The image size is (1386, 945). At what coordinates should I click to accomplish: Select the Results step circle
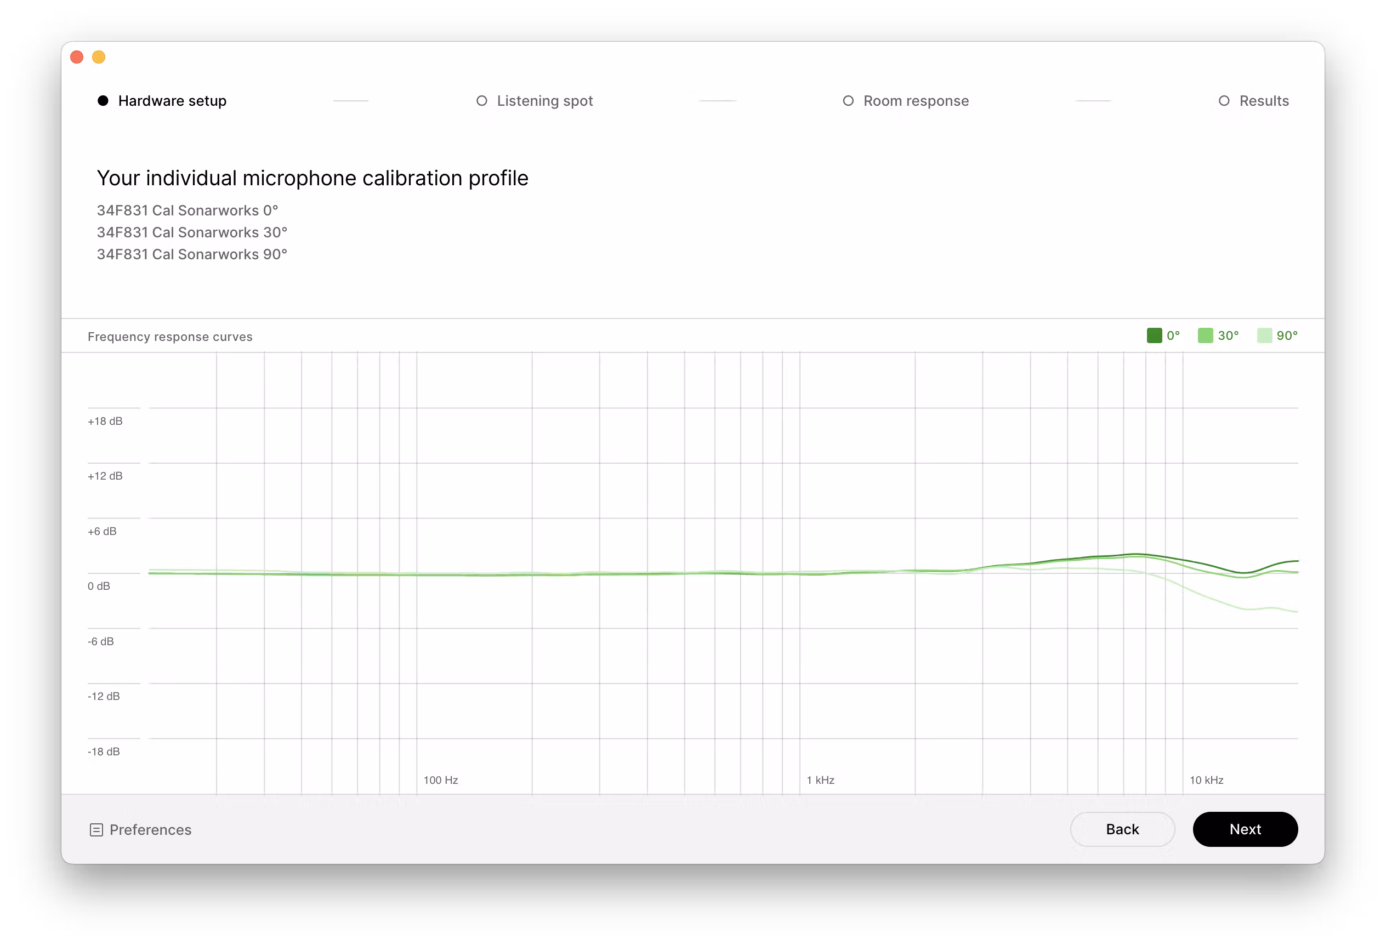(1224, 101)
